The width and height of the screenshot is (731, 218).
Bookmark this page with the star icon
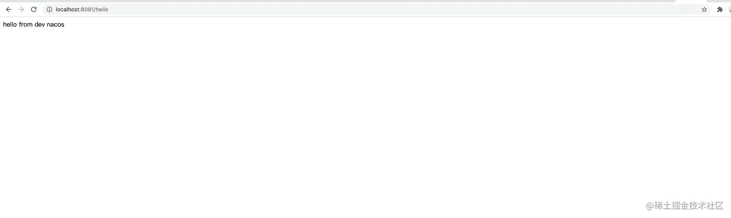click(704, 10)
